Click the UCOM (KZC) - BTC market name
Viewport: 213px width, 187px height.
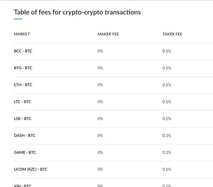pos(31,169)
